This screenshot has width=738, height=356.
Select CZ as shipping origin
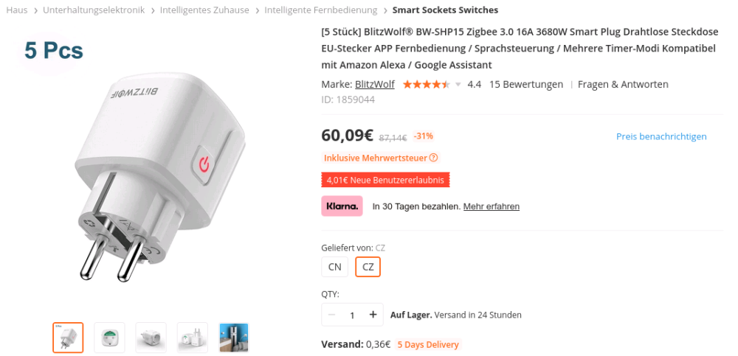[x=368, y=267]
